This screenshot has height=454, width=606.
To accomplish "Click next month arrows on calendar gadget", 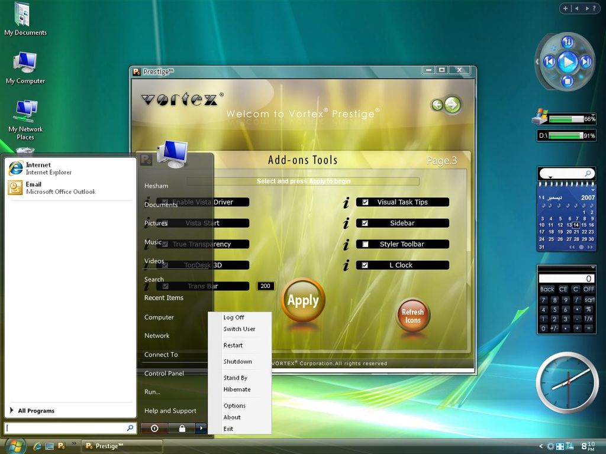I will coord(590,247).
